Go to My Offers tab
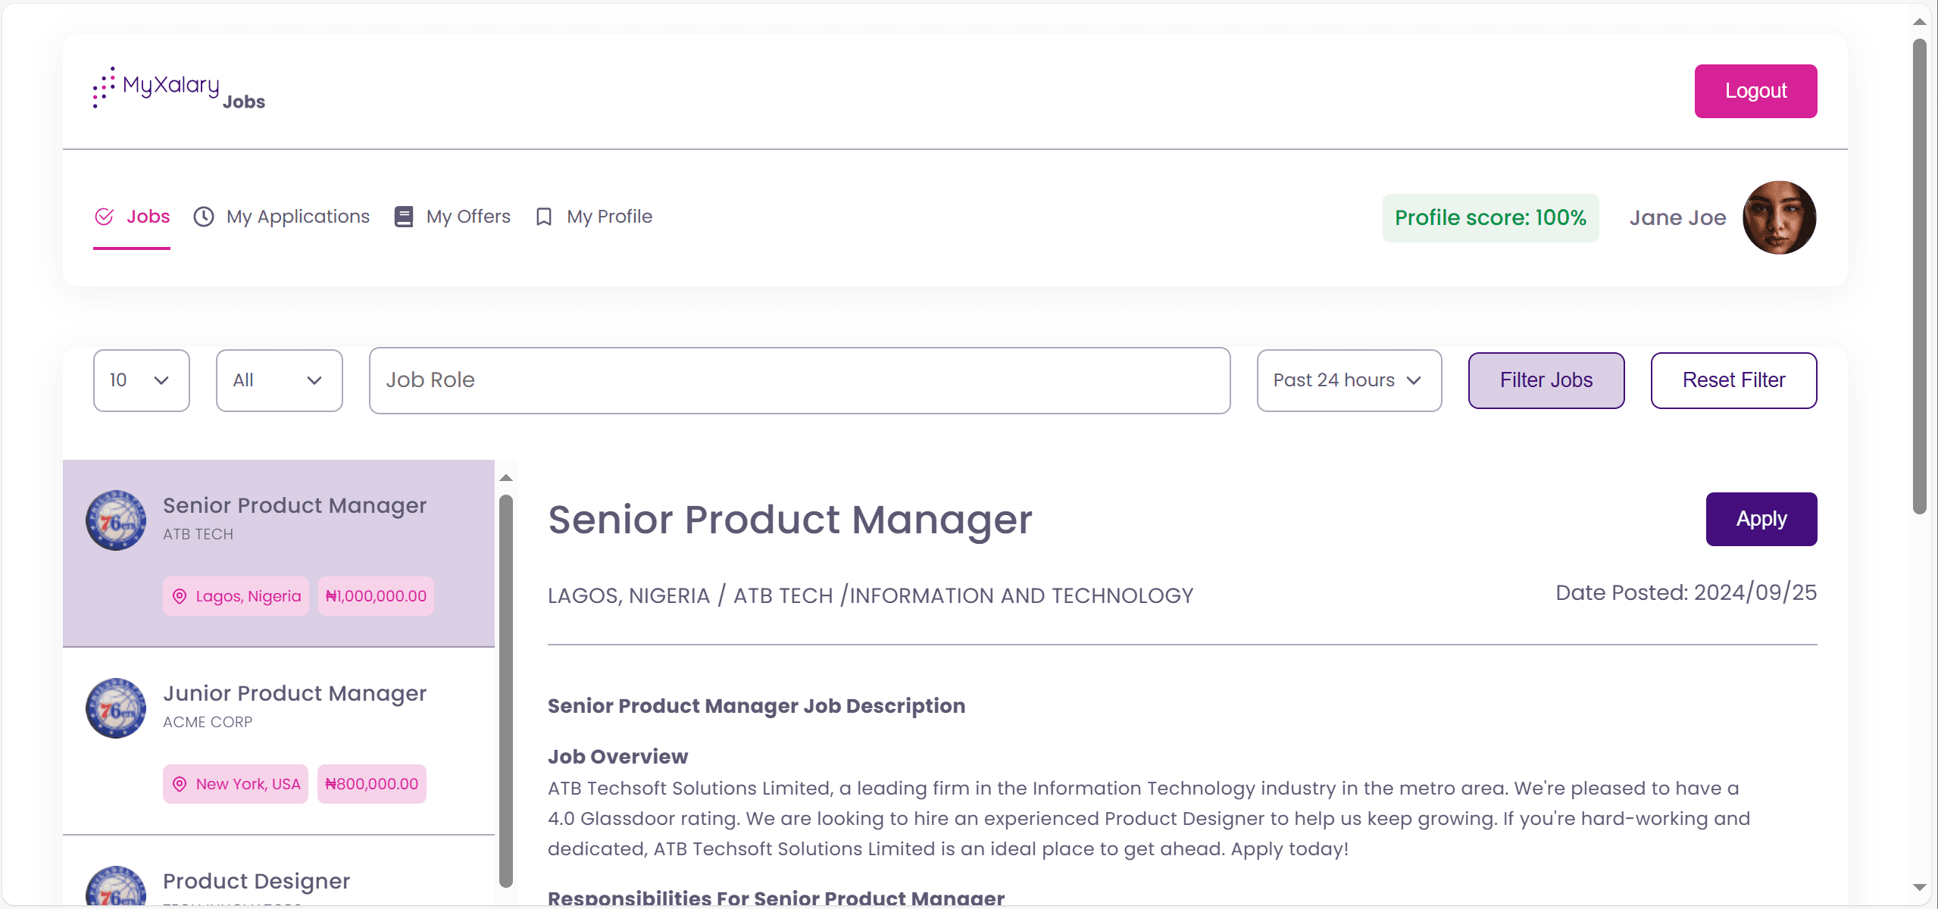 [468, 217]
